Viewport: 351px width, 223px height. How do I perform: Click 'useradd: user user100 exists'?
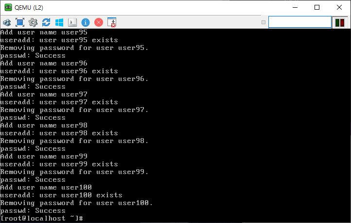[61, 195]
